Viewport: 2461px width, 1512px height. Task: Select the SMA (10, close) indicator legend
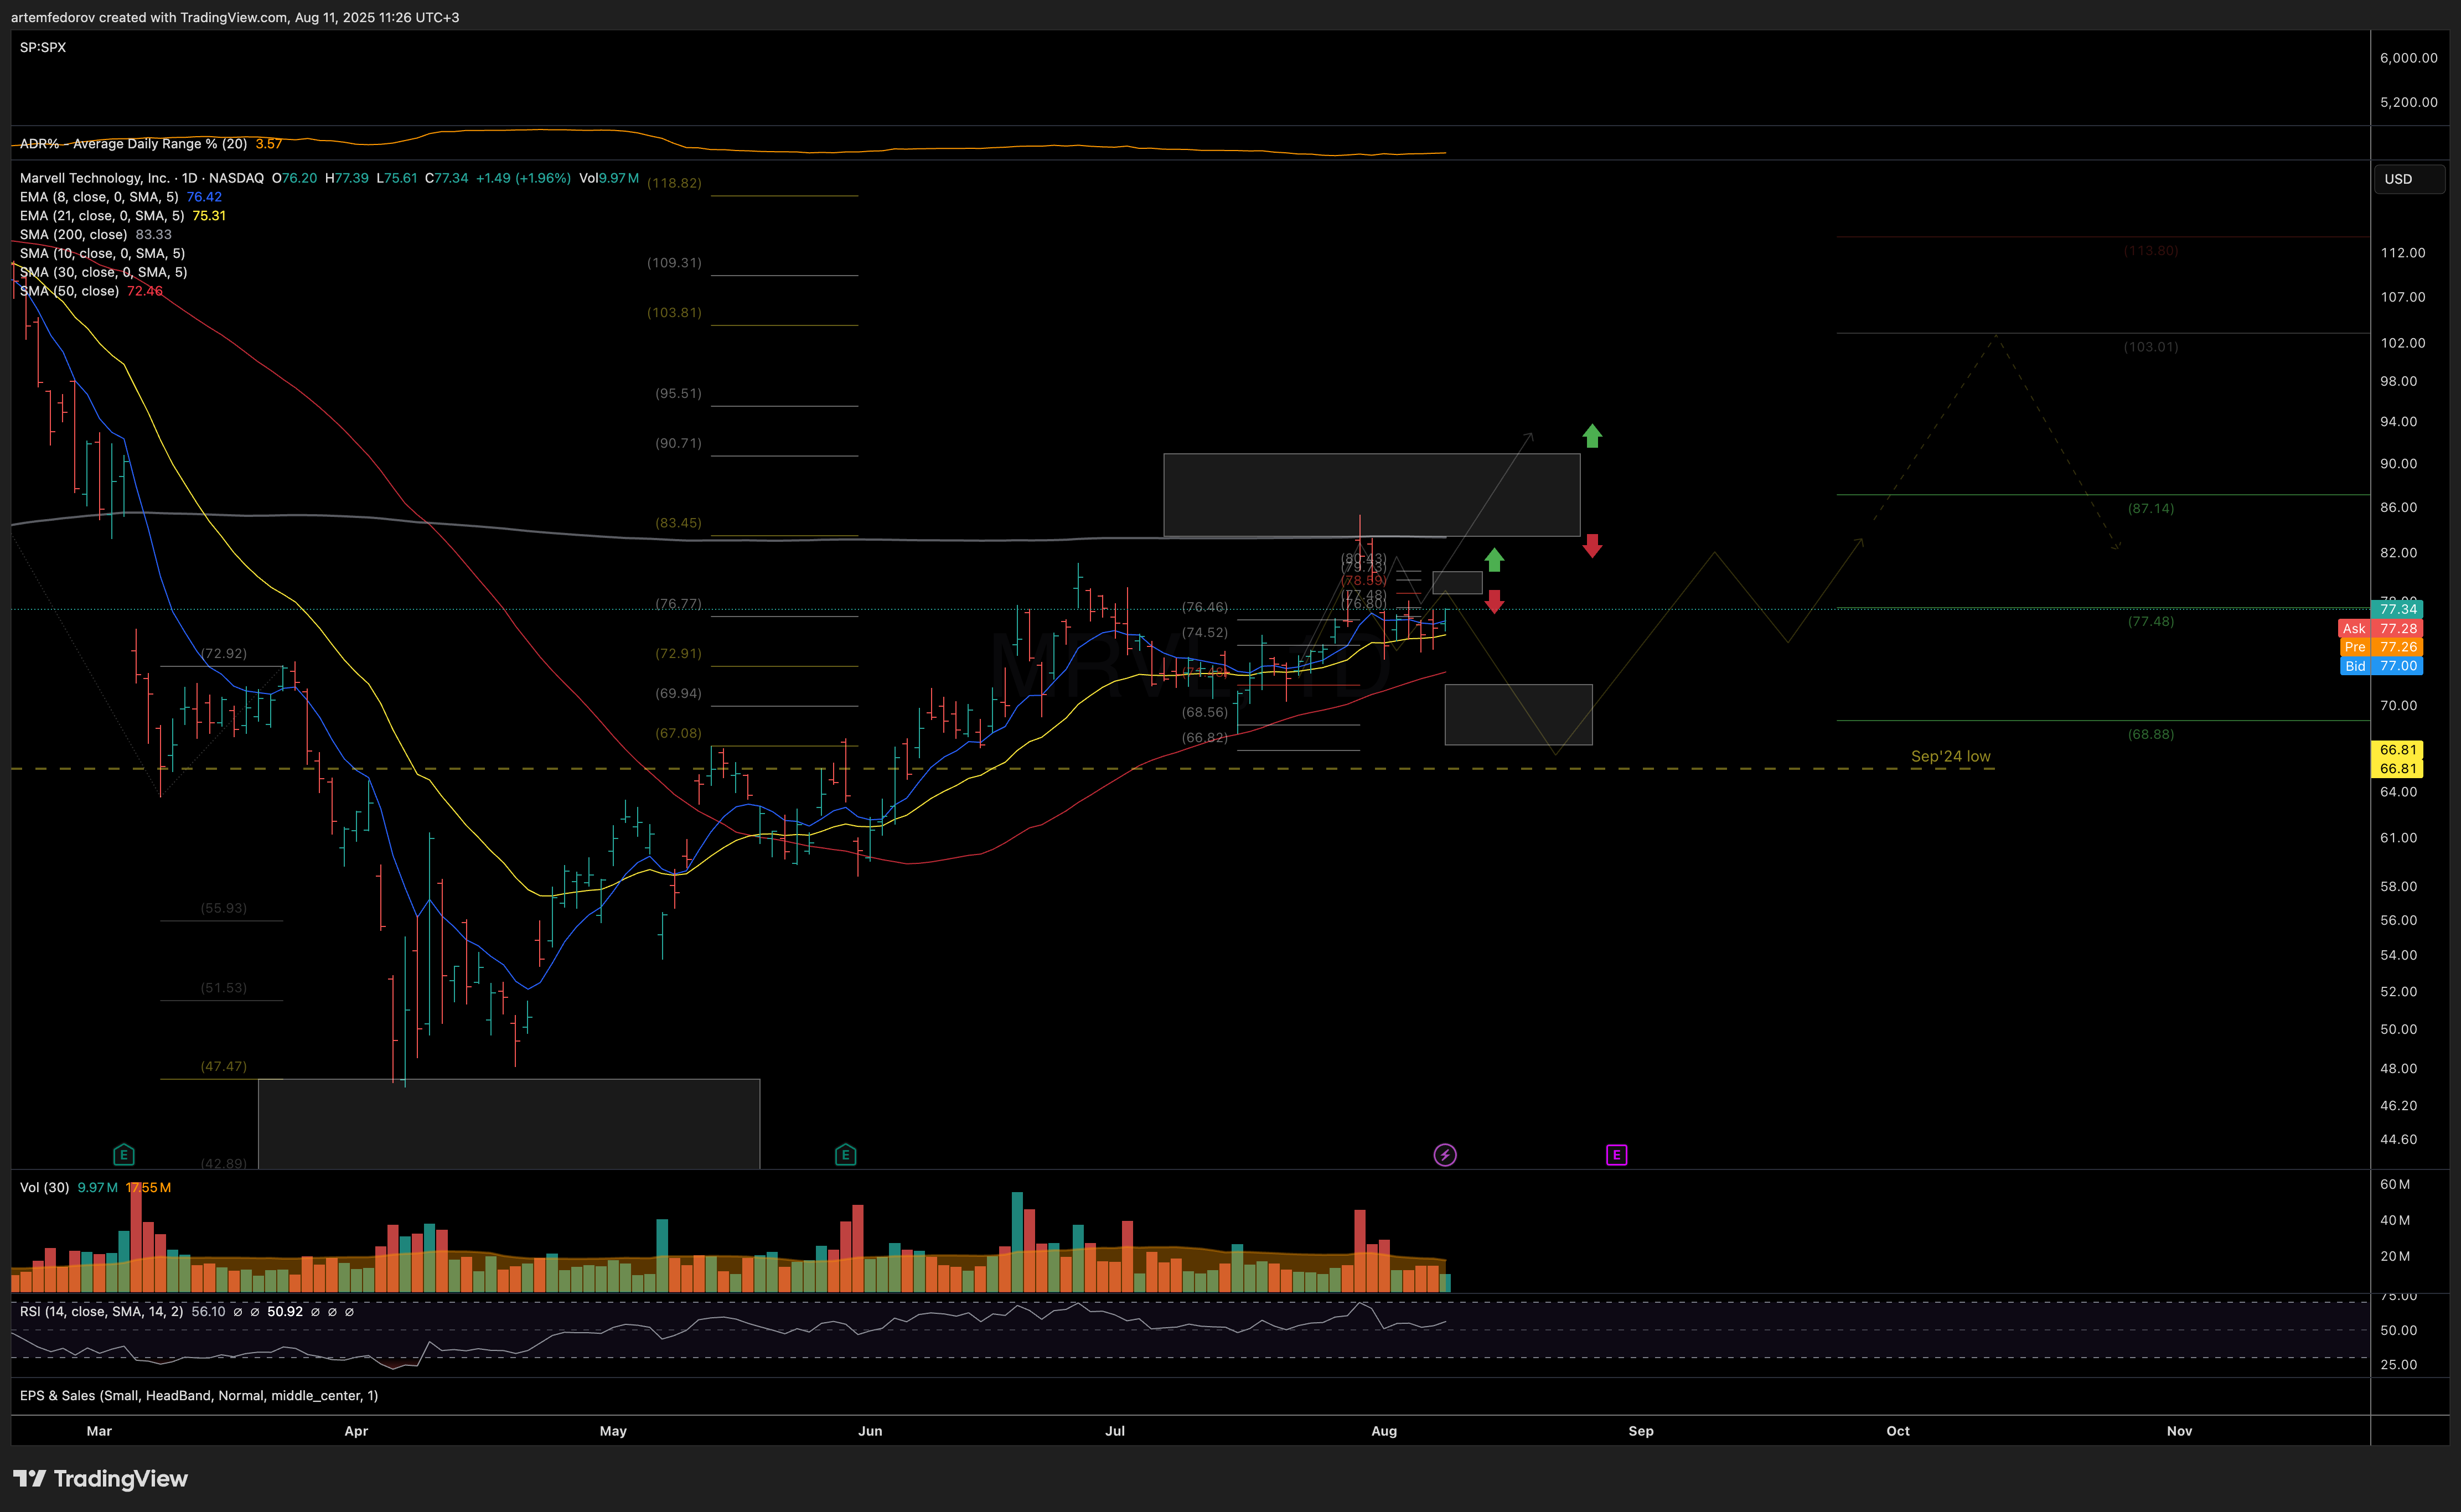click(x=102, y=254)
